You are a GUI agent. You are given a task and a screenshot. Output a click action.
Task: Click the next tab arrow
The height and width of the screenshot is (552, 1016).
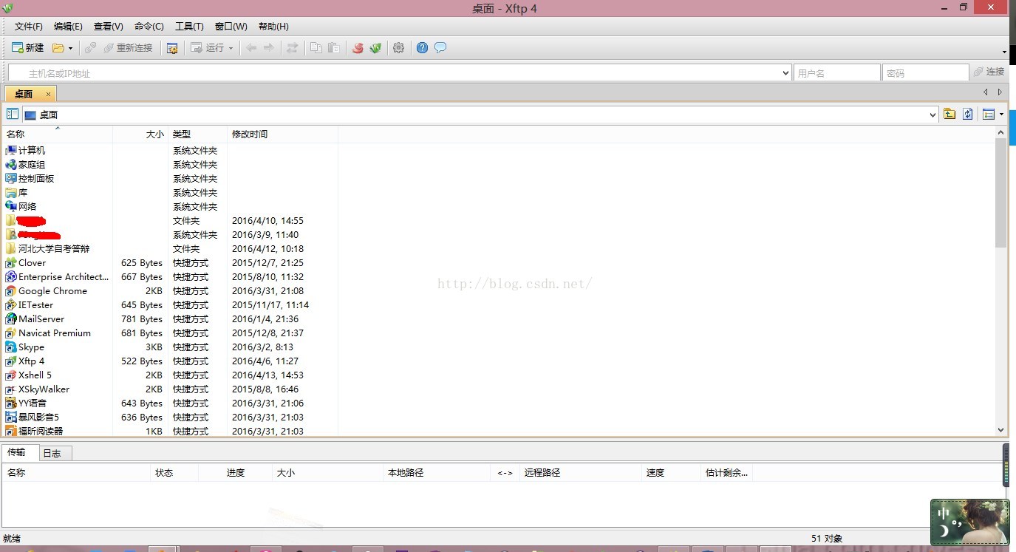pos(1000,92)
